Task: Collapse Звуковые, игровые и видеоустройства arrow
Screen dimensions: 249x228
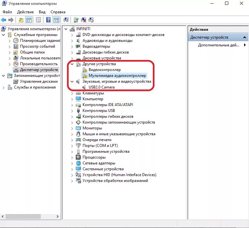Action: [72, 81]
